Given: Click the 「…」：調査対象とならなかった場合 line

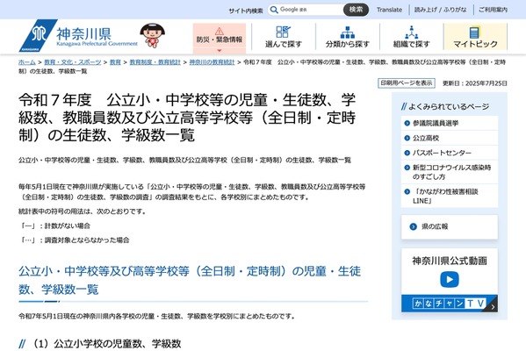Looking at the screenshot, I should pyautogui.click(x=74, y=240).
